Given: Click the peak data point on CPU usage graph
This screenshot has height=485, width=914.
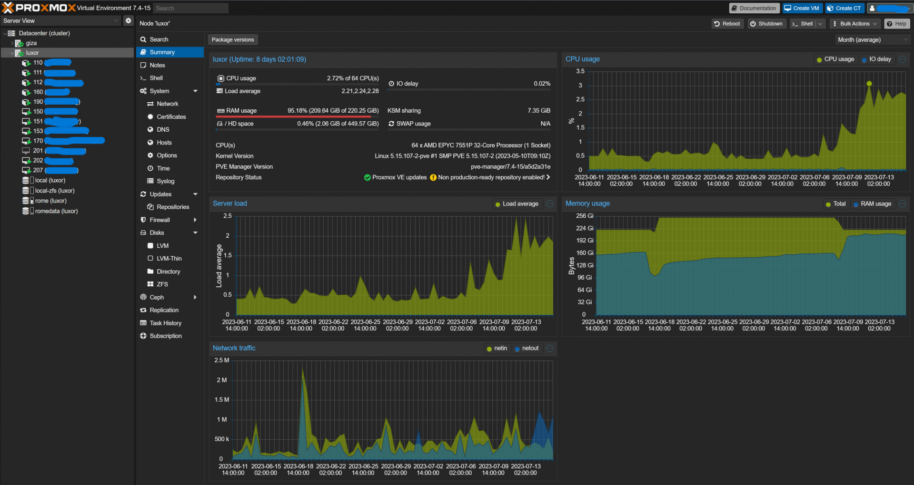Looking at the screenshot, I should pos(869,84).
